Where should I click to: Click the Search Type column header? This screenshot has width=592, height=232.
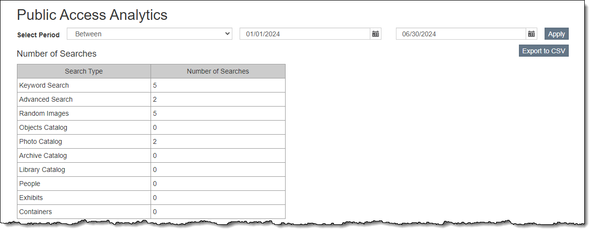tap(84, 71)
